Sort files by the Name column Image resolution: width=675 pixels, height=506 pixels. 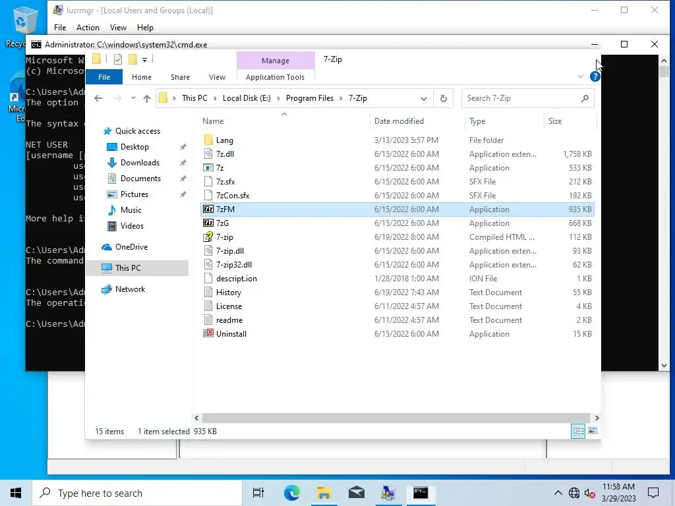[x=285, y=121]
